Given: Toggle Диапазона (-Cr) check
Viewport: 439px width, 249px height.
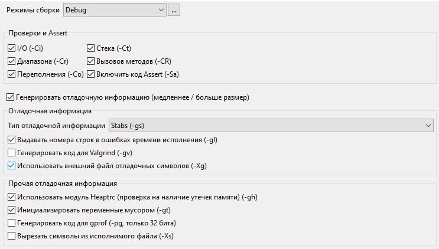Looking at the screenshot, I should pyautogui.click(x=11, y=61).
